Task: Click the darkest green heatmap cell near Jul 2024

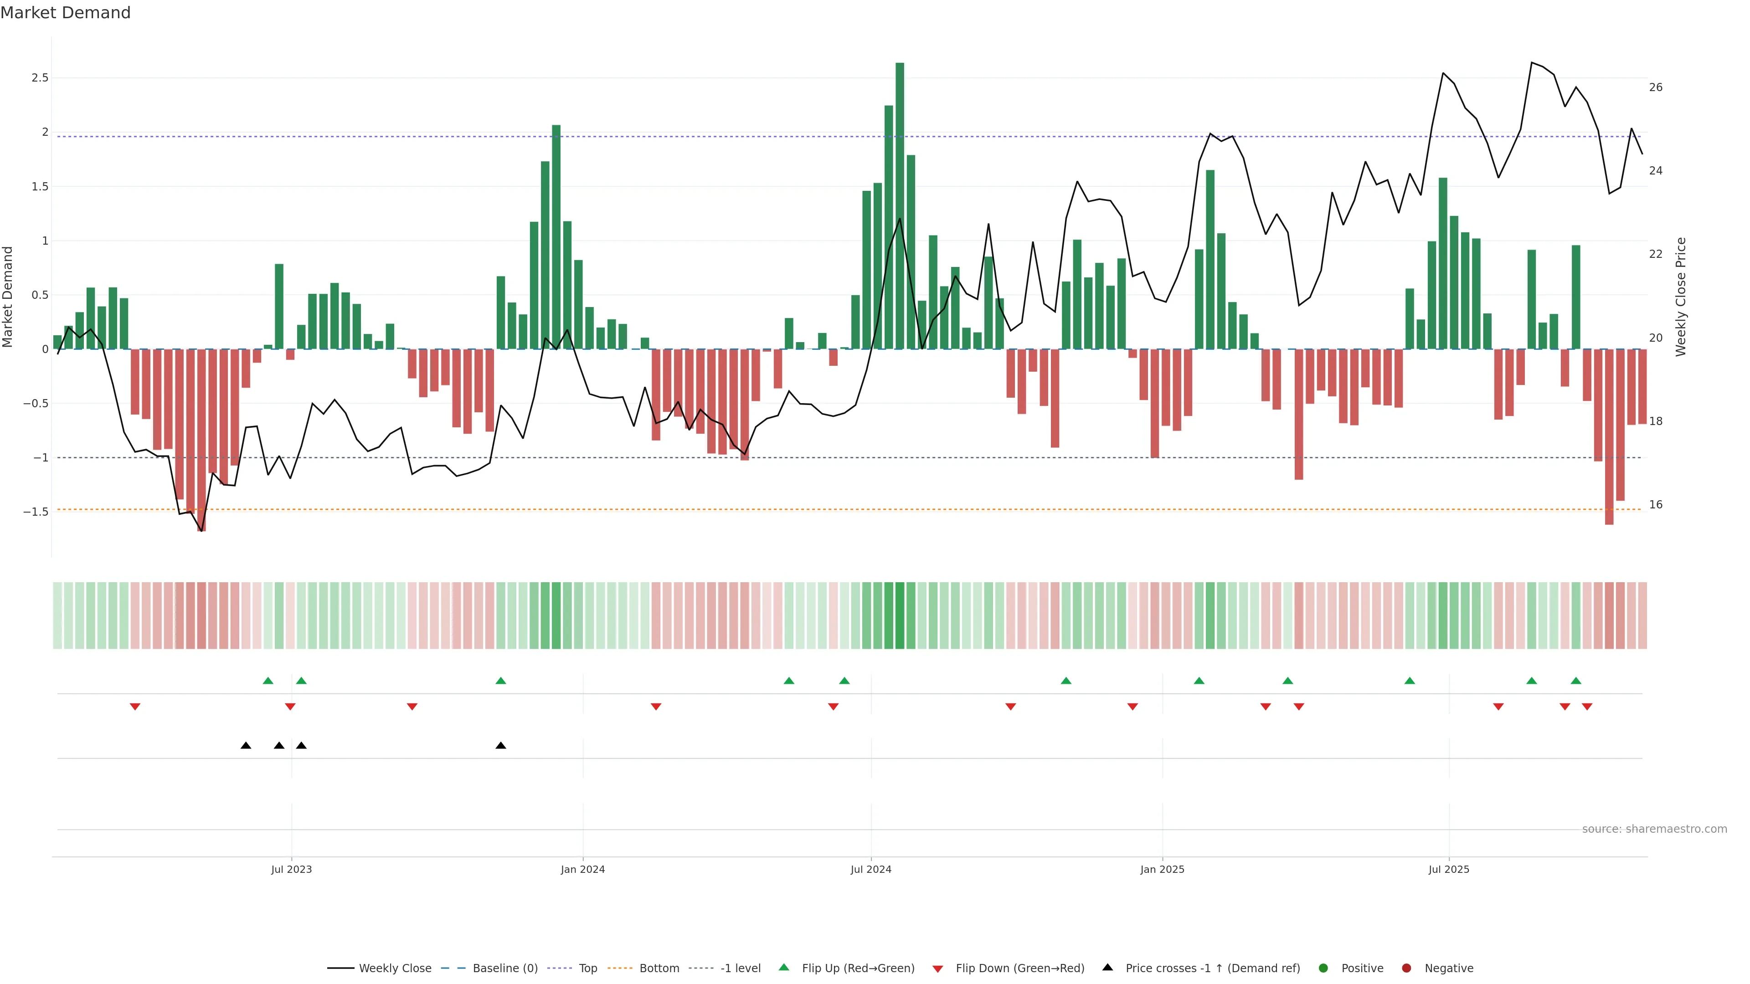Action: click(x=900, y=615)
